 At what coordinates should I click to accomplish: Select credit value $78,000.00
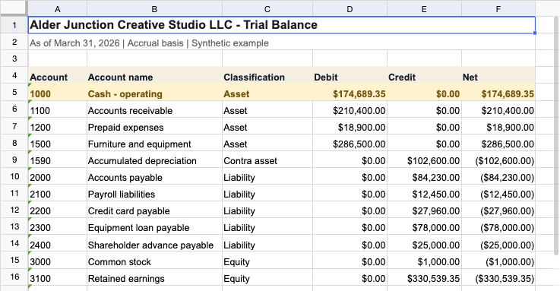click(x=424, y=226)
